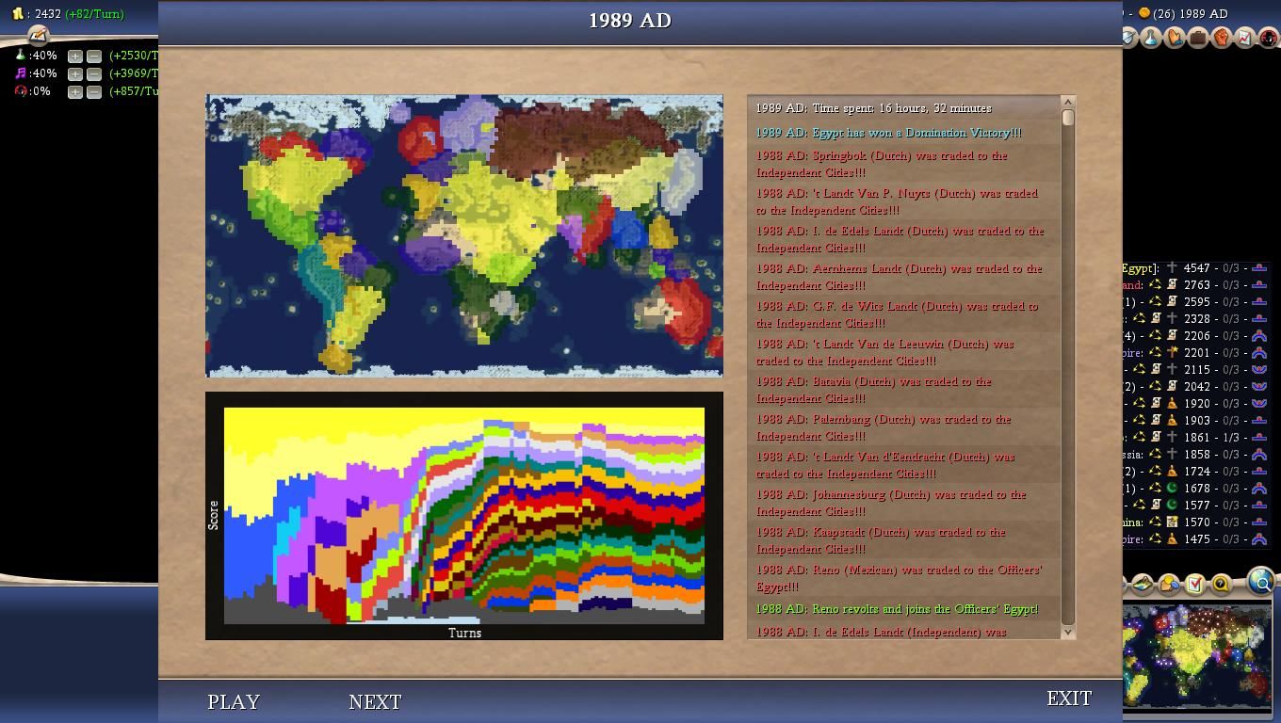Increase the culture rate with plus
This screenshot has height=723, width=1281.
75,73
